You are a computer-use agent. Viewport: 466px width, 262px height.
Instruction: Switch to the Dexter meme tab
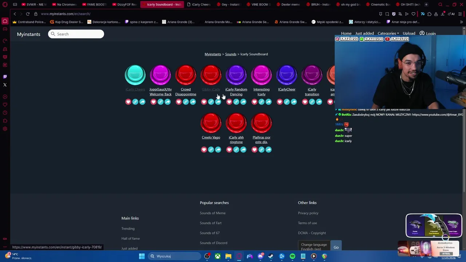point(288,4)
